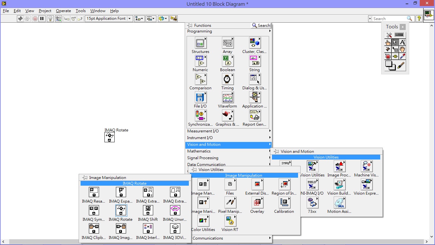435x245 pixels.
Task: Click the Step Into button
Action: point(67,19)
